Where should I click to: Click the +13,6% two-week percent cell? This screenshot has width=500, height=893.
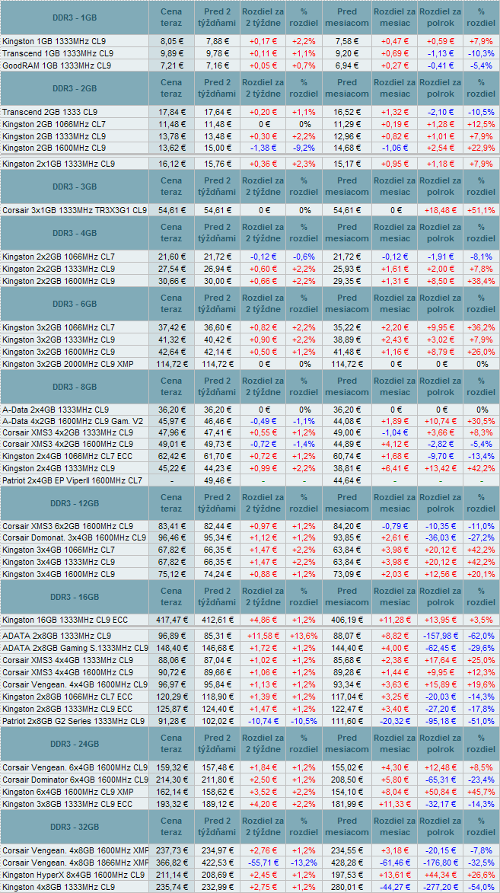click(x=304, y=636)
